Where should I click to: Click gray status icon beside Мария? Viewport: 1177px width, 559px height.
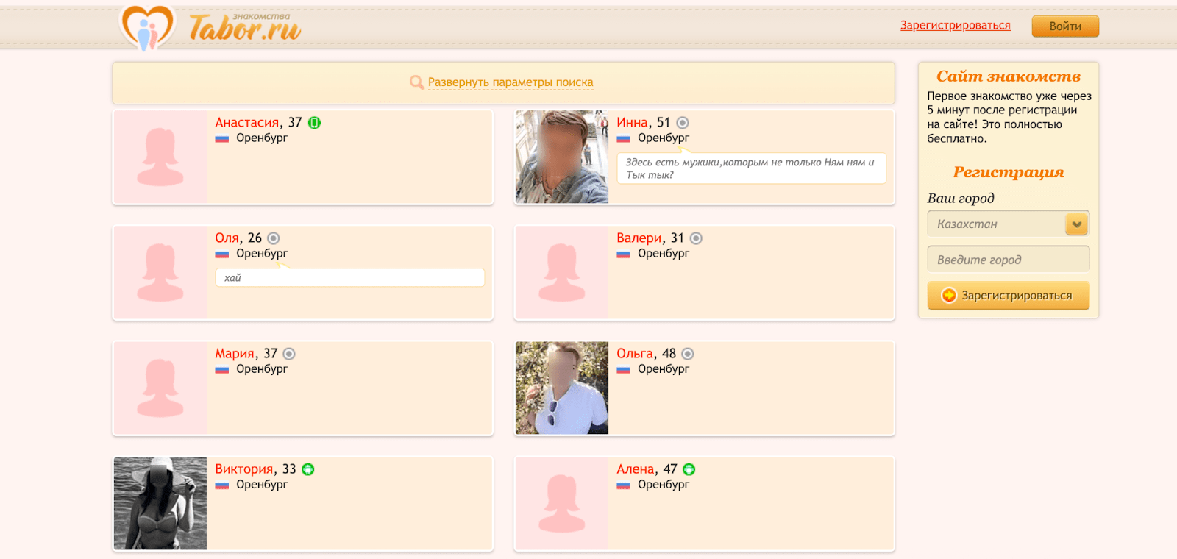pos(289,354)
